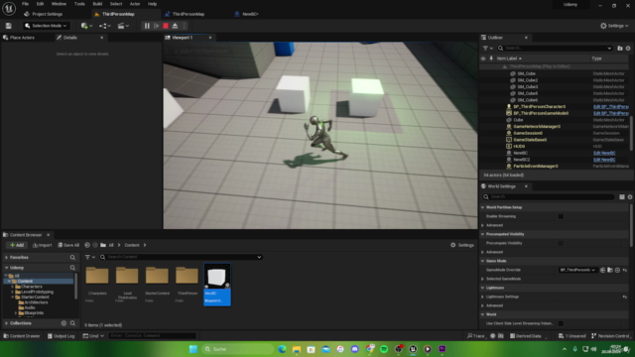The height and width of the screenshot is (357, 635).
Task: Open the Characters folder thumbnail
Action: pyautogui.click(x=97, y=277)
